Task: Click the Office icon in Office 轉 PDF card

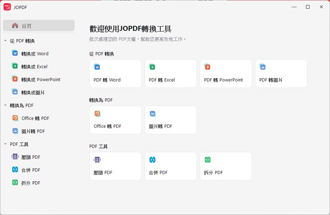Action: (x=98, y=114)
